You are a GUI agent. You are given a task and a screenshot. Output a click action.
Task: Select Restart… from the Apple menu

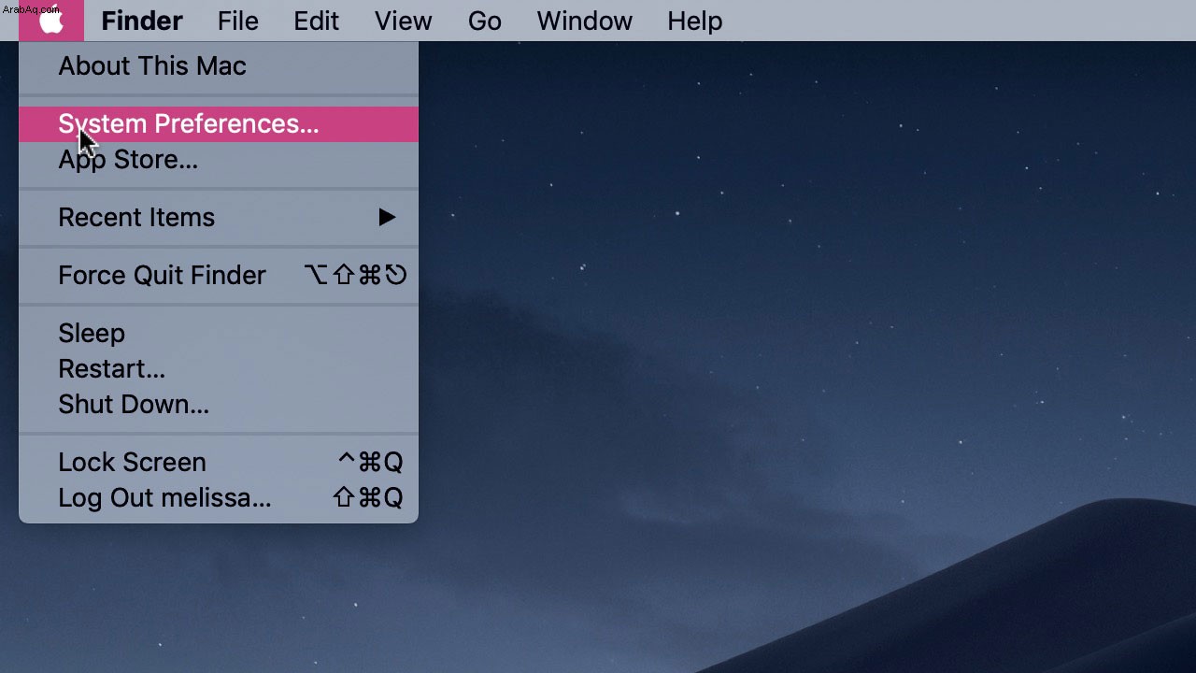(x=219, y=369)
